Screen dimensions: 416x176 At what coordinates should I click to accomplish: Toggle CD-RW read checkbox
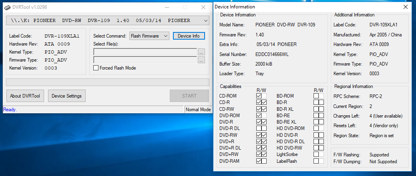pos(259,109)
